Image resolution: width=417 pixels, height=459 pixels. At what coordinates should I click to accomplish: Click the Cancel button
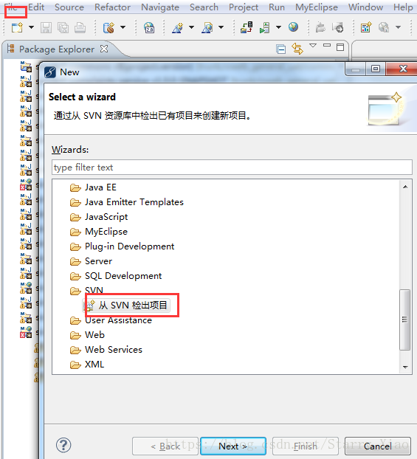[377, 446]
